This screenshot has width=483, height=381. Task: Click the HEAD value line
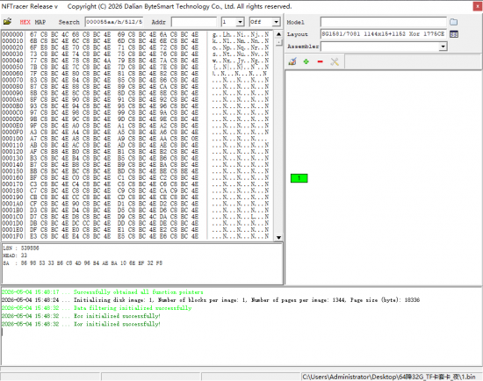15,255
